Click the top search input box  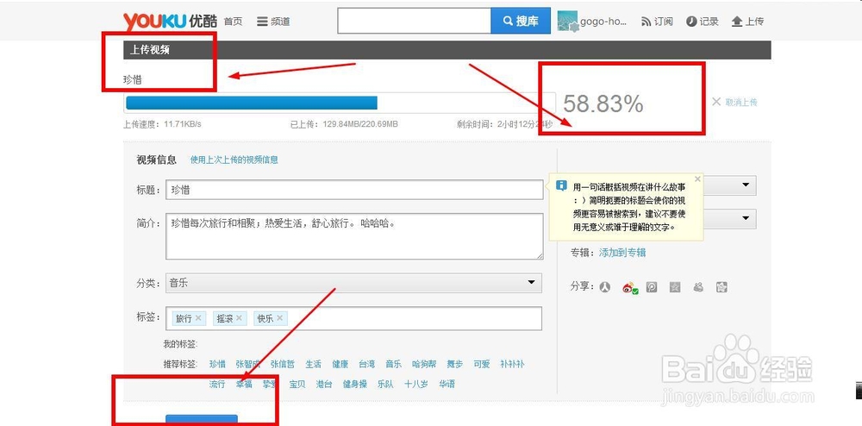click(414, 22)
